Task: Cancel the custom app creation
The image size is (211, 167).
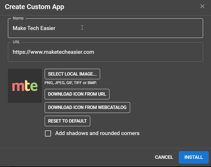Action: [164, 157]
